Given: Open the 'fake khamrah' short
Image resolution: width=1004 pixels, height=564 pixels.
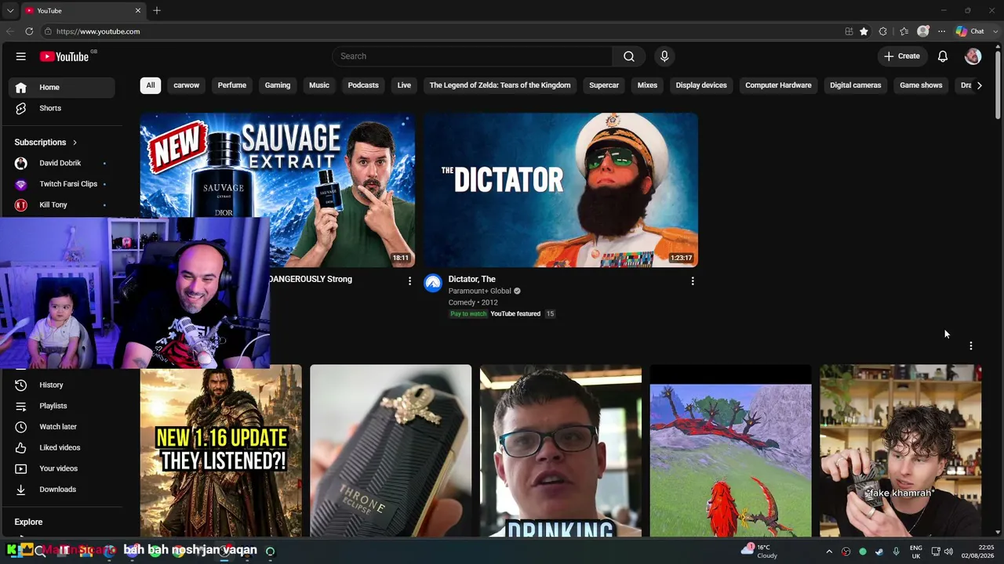Looking at the screenshot, I should (x=900, y=450).
